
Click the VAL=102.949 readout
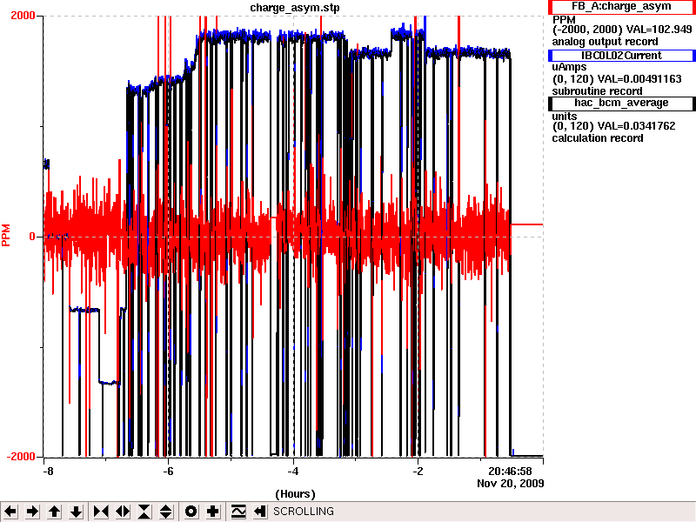[x=659, y=30]
